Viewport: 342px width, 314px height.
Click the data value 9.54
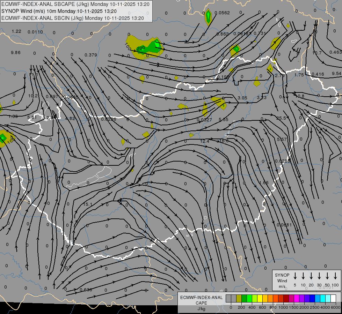tap(336, 73)
